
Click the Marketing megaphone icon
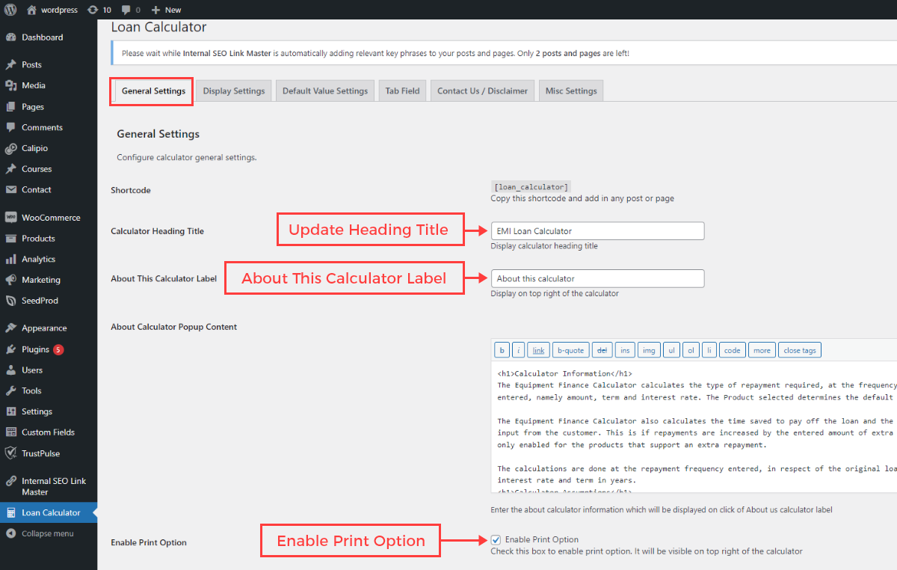[x=10, y=280]
